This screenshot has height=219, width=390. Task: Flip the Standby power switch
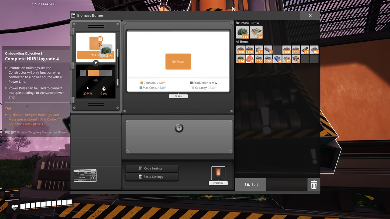pyautogui.click(x=218, y=173)
